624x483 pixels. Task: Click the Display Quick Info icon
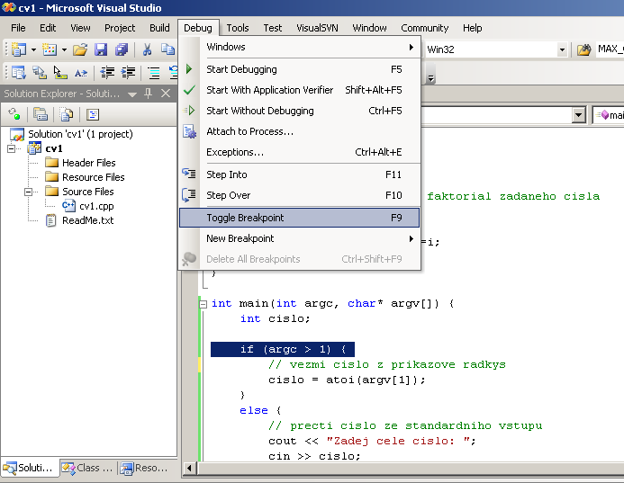[59, 73]
